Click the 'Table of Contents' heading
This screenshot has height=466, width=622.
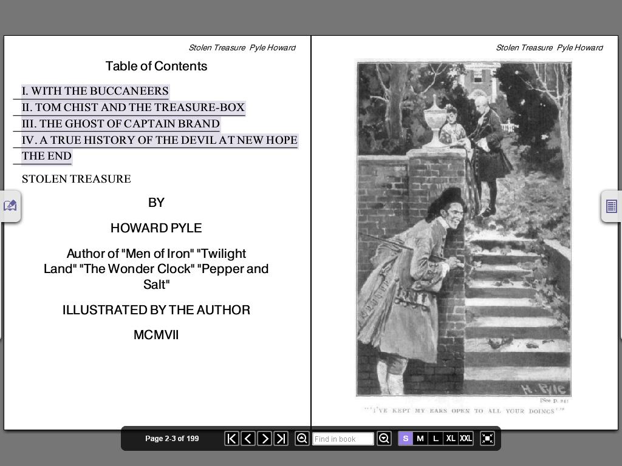(x=156, y=66)
